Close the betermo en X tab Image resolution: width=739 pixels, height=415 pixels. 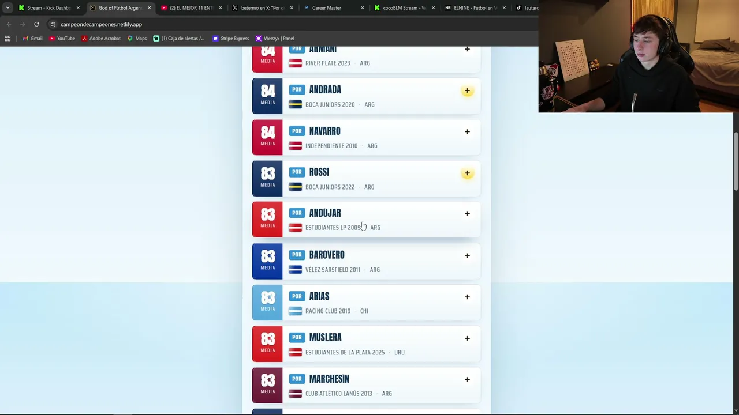(x=291, y=8)
